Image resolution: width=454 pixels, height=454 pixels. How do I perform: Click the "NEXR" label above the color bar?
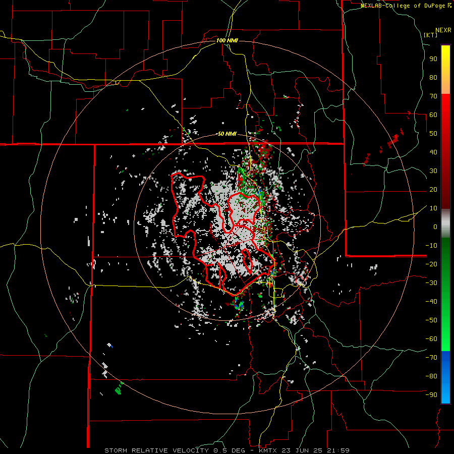pyautogui.click(x=443, y=30)
